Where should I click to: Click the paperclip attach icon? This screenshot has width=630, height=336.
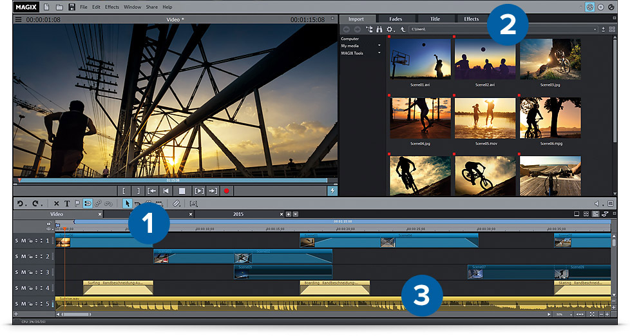pos(177,204)
